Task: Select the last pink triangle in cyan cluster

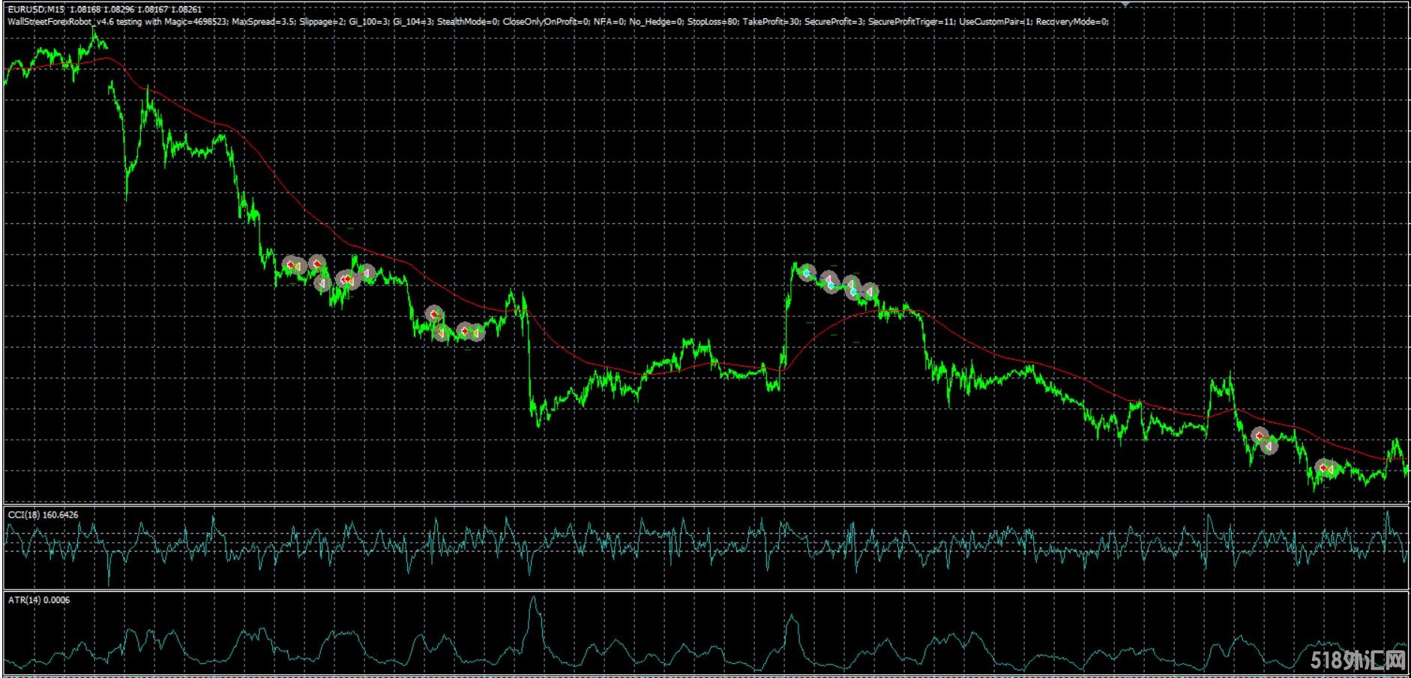Action: coord(869,291)
